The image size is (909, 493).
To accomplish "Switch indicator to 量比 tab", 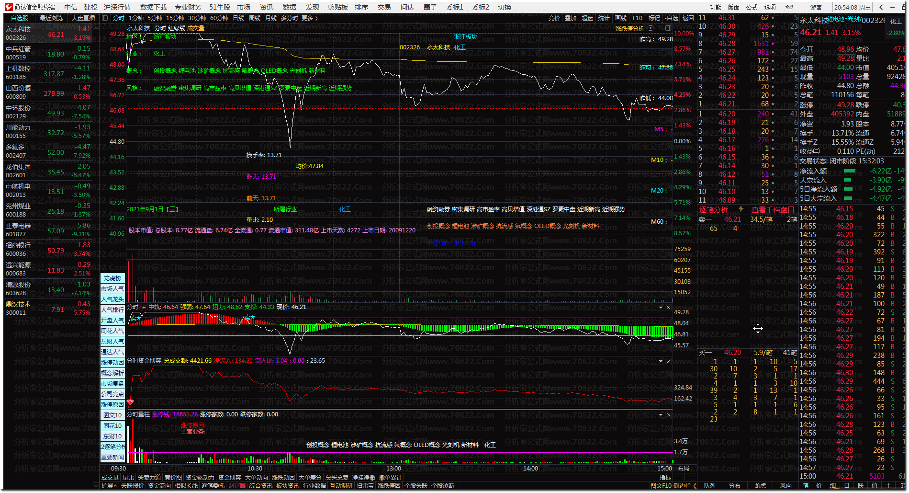I will click(x=128, y=478).
